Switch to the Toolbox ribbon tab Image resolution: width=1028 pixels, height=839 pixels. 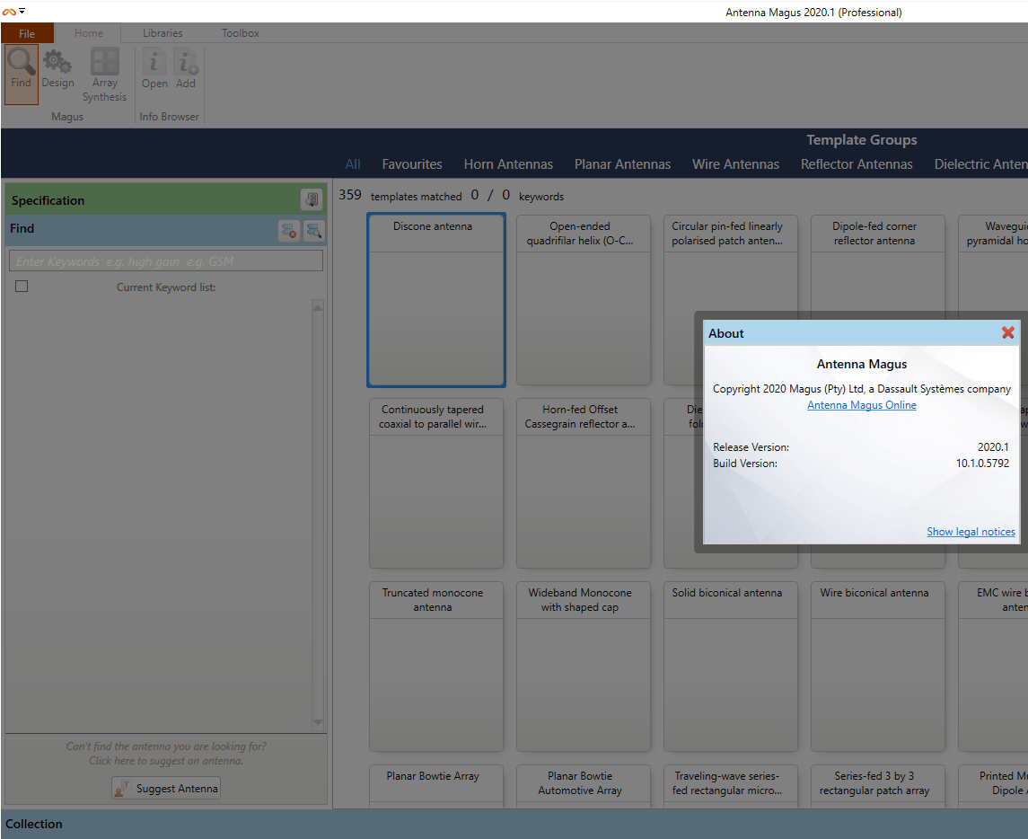(241, 33)
